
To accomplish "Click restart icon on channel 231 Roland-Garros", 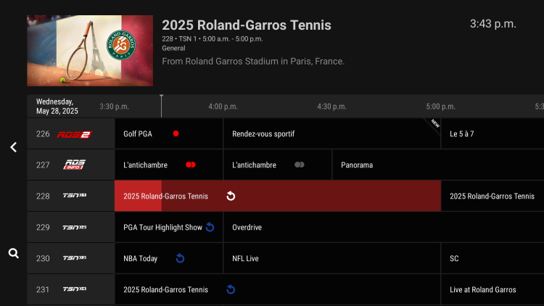I will point(231,289).
